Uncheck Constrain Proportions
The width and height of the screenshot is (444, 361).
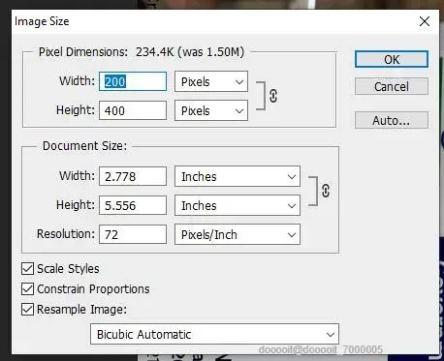click(27, 289)
